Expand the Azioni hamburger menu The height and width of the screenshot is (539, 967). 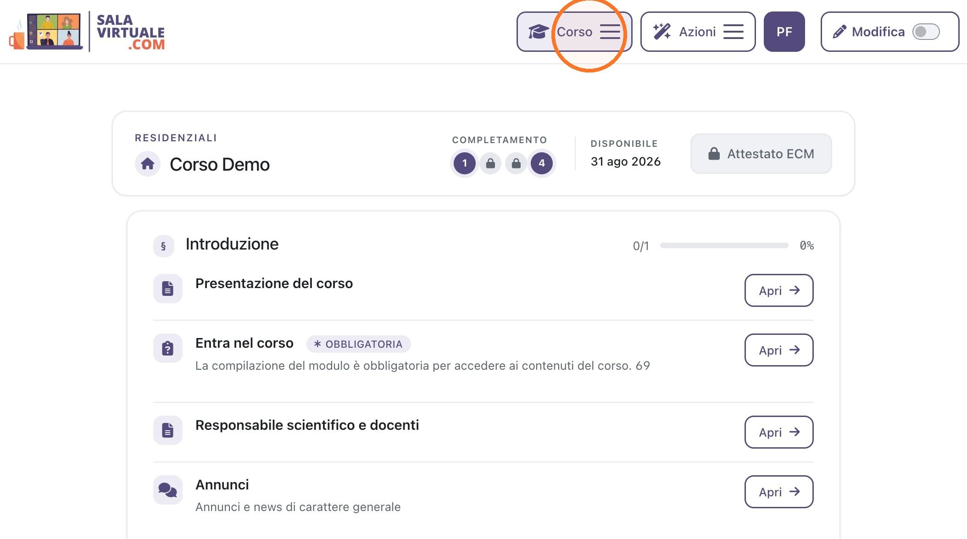[733, 32]
